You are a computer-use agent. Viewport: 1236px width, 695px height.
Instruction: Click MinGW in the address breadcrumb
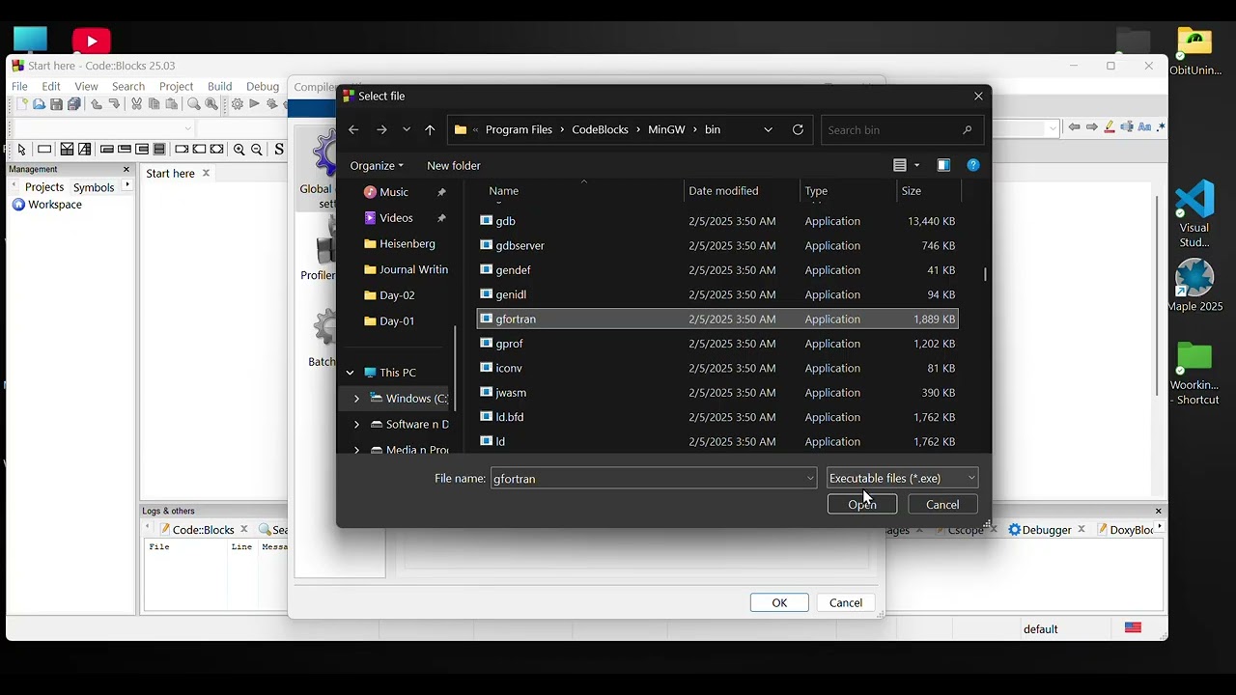666,129
